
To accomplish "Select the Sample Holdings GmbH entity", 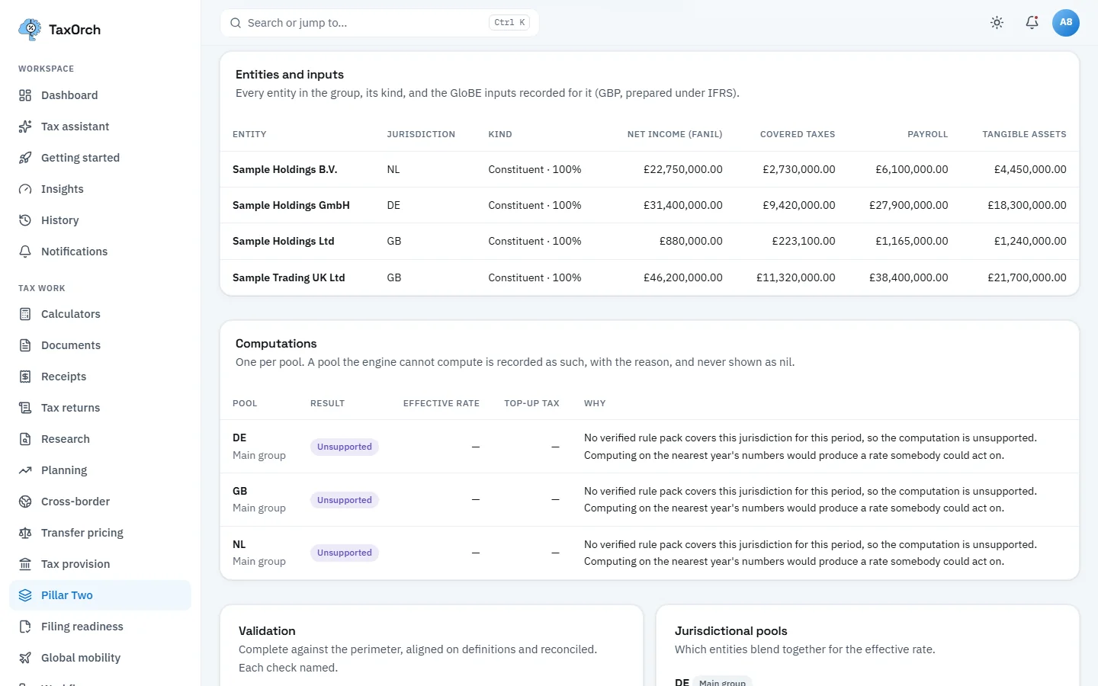I will coord(291,205).
